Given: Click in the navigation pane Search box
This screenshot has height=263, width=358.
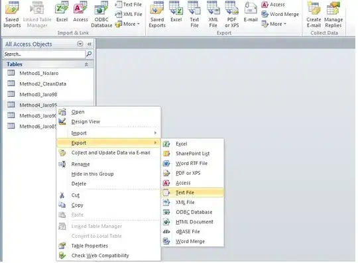Looking at the screenshot, I should tap(44, 54).
